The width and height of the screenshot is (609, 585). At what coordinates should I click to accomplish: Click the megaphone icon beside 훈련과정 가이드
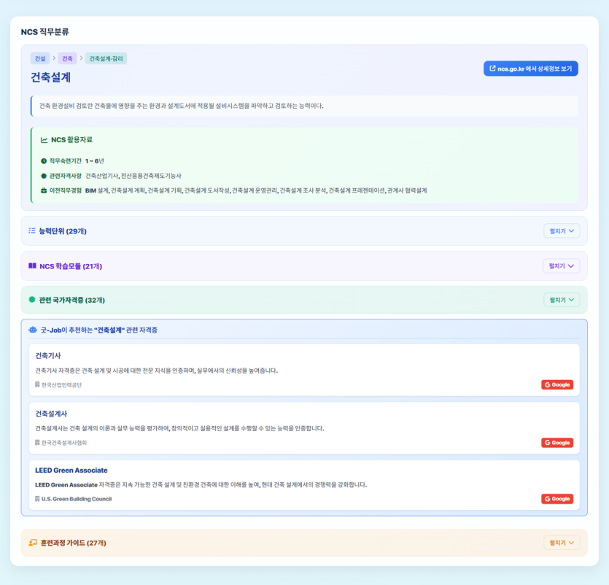[x=32, y=543]
